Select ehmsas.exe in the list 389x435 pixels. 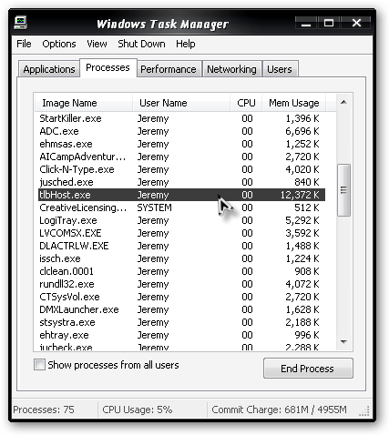(181, 144)
